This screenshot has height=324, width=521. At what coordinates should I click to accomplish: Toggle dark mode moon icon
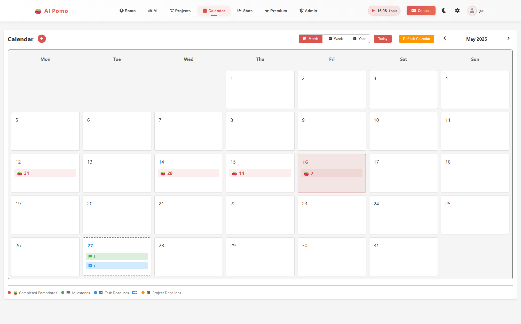[x=444, y=11]
